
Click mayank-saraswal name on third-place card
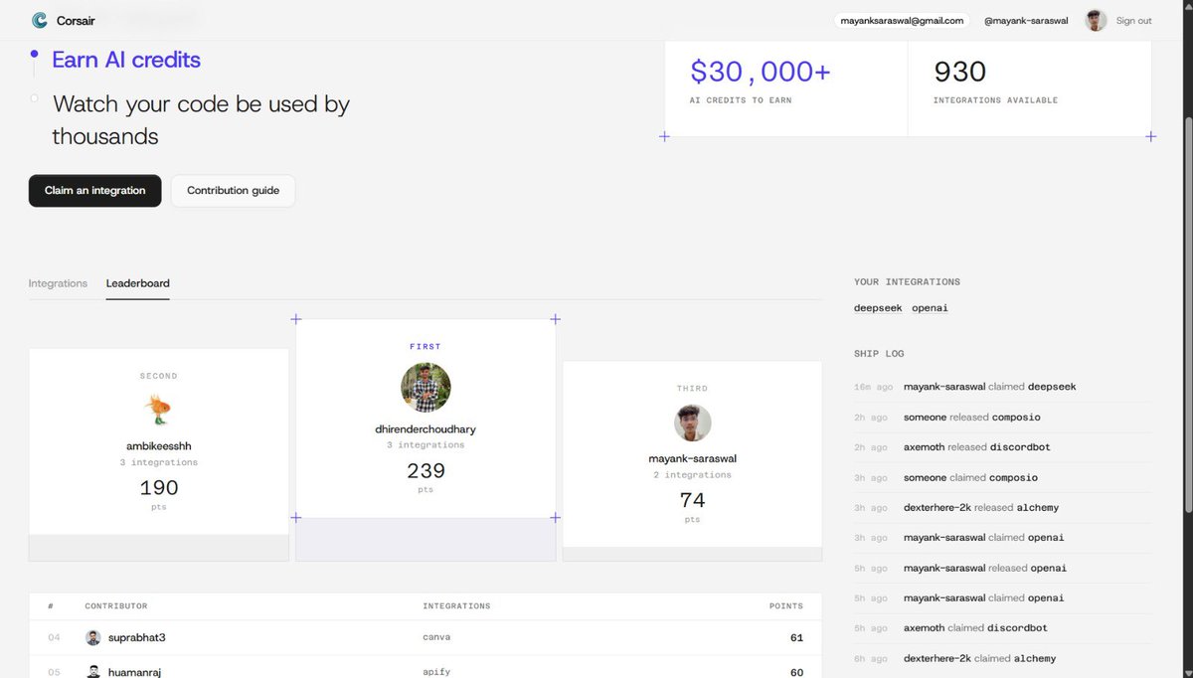pos(692,458)
